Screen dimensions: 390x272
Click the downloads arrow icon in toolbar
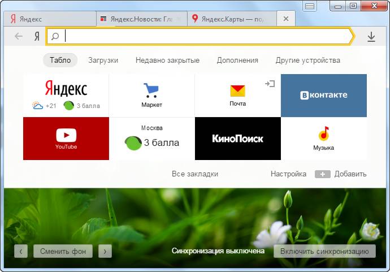coord(371,37)
